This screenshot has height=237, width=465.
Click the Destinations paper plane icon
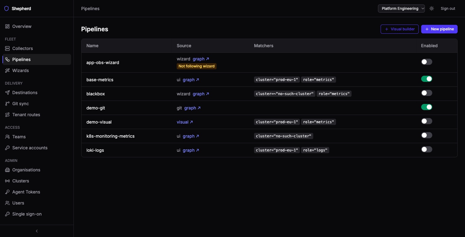[x=7, y=93]
